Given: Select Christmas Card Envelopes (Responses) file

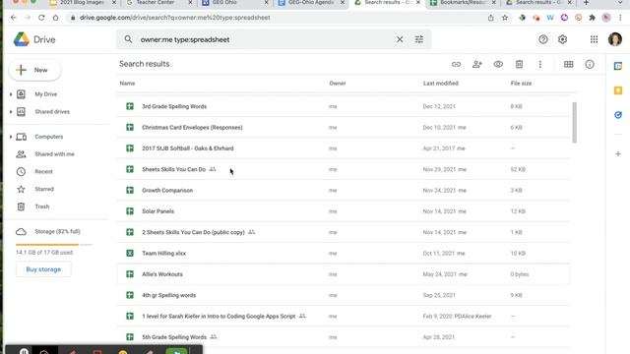Looking at the screenshot, I should [344, 127].
